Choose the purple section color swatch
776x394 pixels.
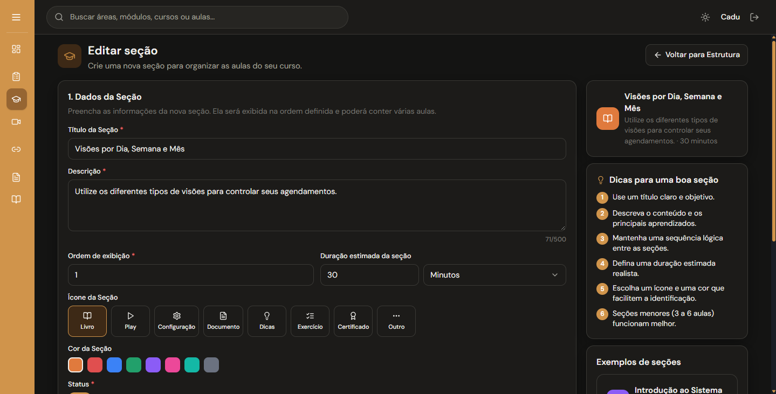click(x=153, y=365)
